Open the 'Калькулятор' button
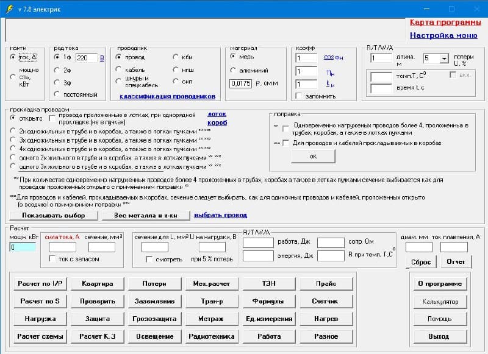 click(440, 302)
